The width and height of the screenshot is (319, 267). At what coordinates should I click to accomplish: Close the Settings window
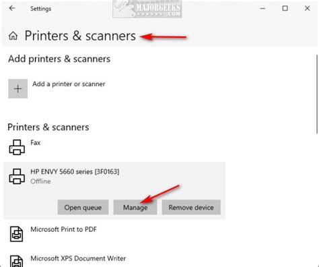307,8
